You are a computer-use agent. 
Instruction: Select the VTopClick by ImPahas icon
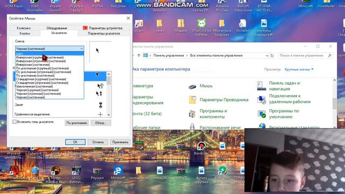click(x=201, y=27)
